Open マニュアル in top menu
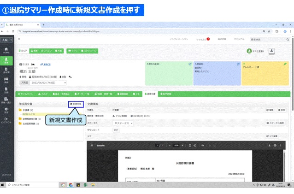Image resolution: width=294 pixels, height=194 pixels. (x=239, y=39)
